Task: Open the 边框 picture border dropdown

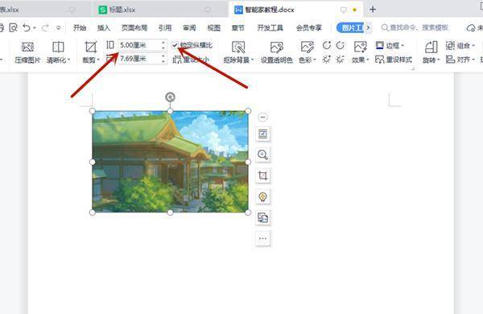Action: (x=390, y=46)
